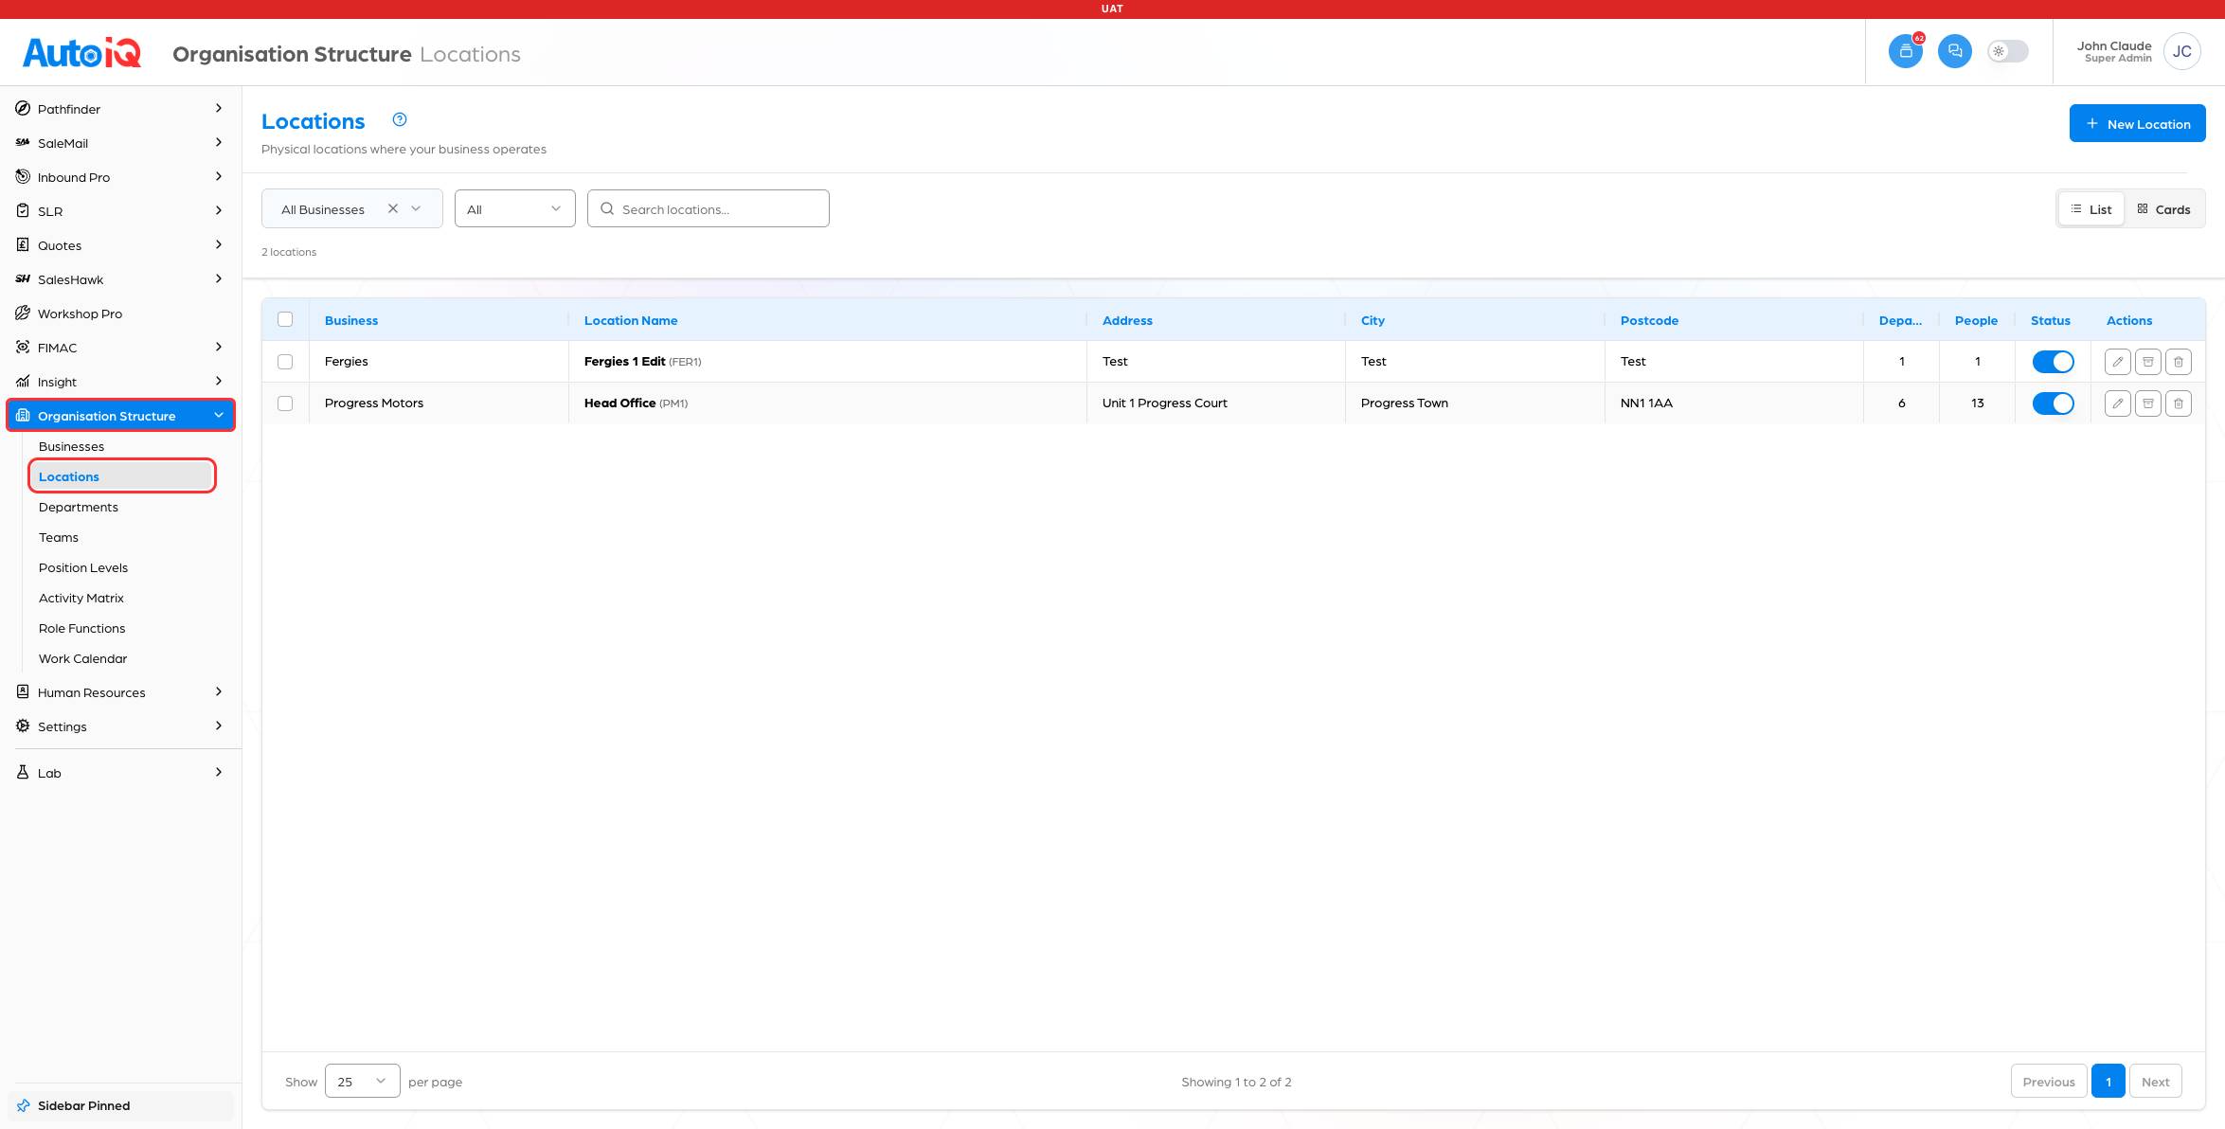This screenshot has width=2225, height=1129.
Task: Click the JC user avatar
Action: point(2182,51)
